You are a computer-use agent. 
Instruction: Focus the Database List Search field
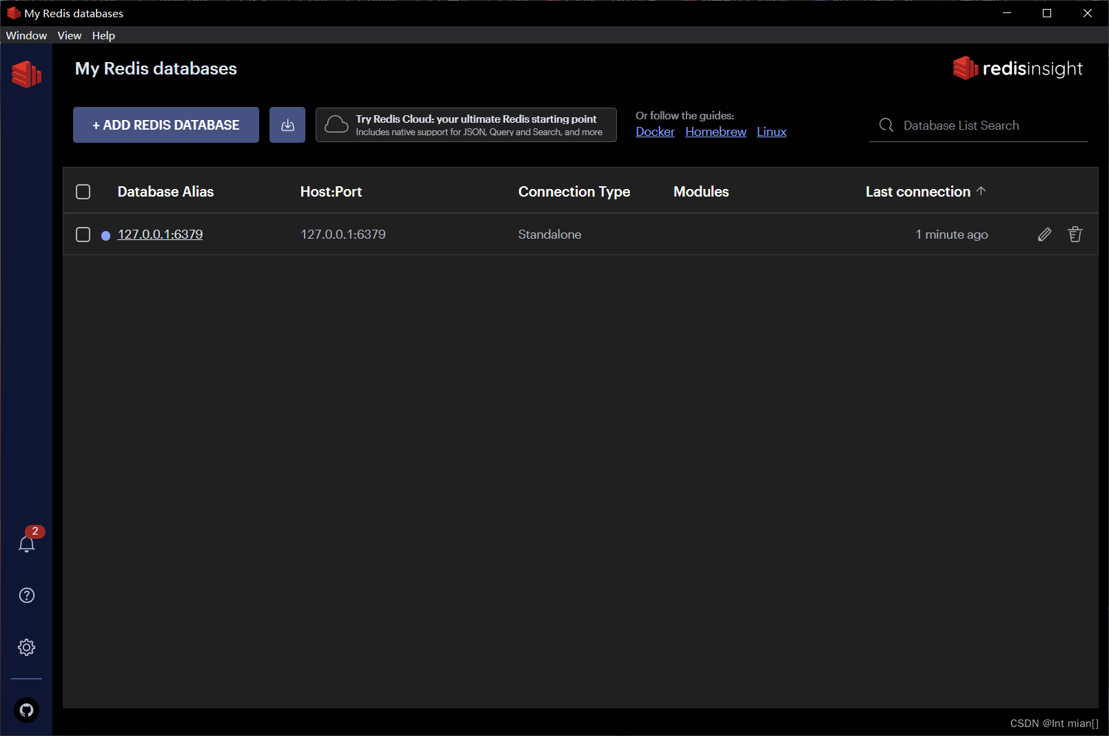[979, 125]
